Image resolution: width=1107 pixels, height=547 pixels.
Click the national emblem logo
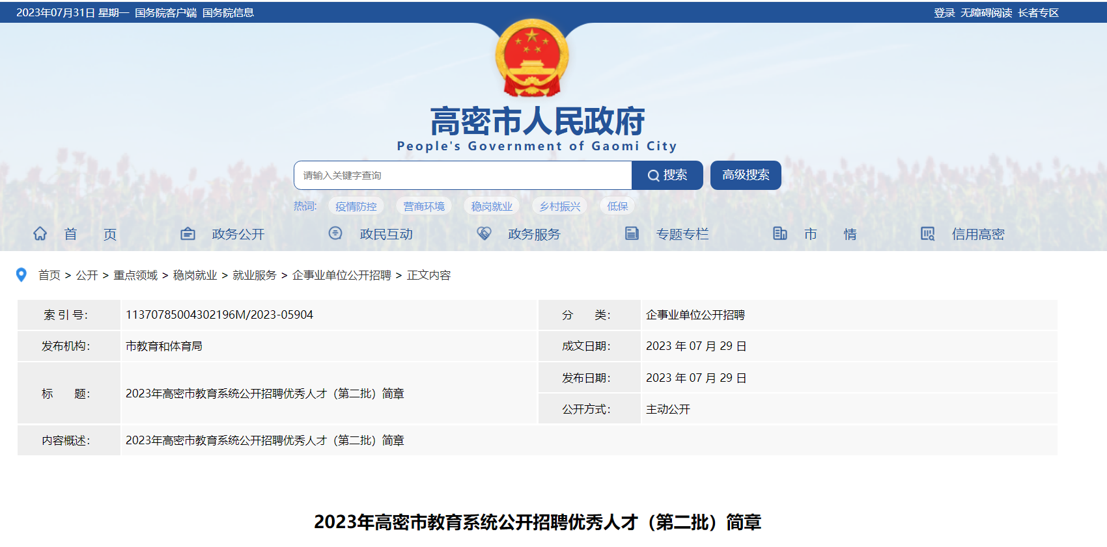click(532, 58)
